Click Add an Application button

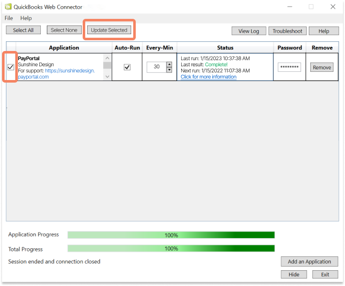(309, 262)
